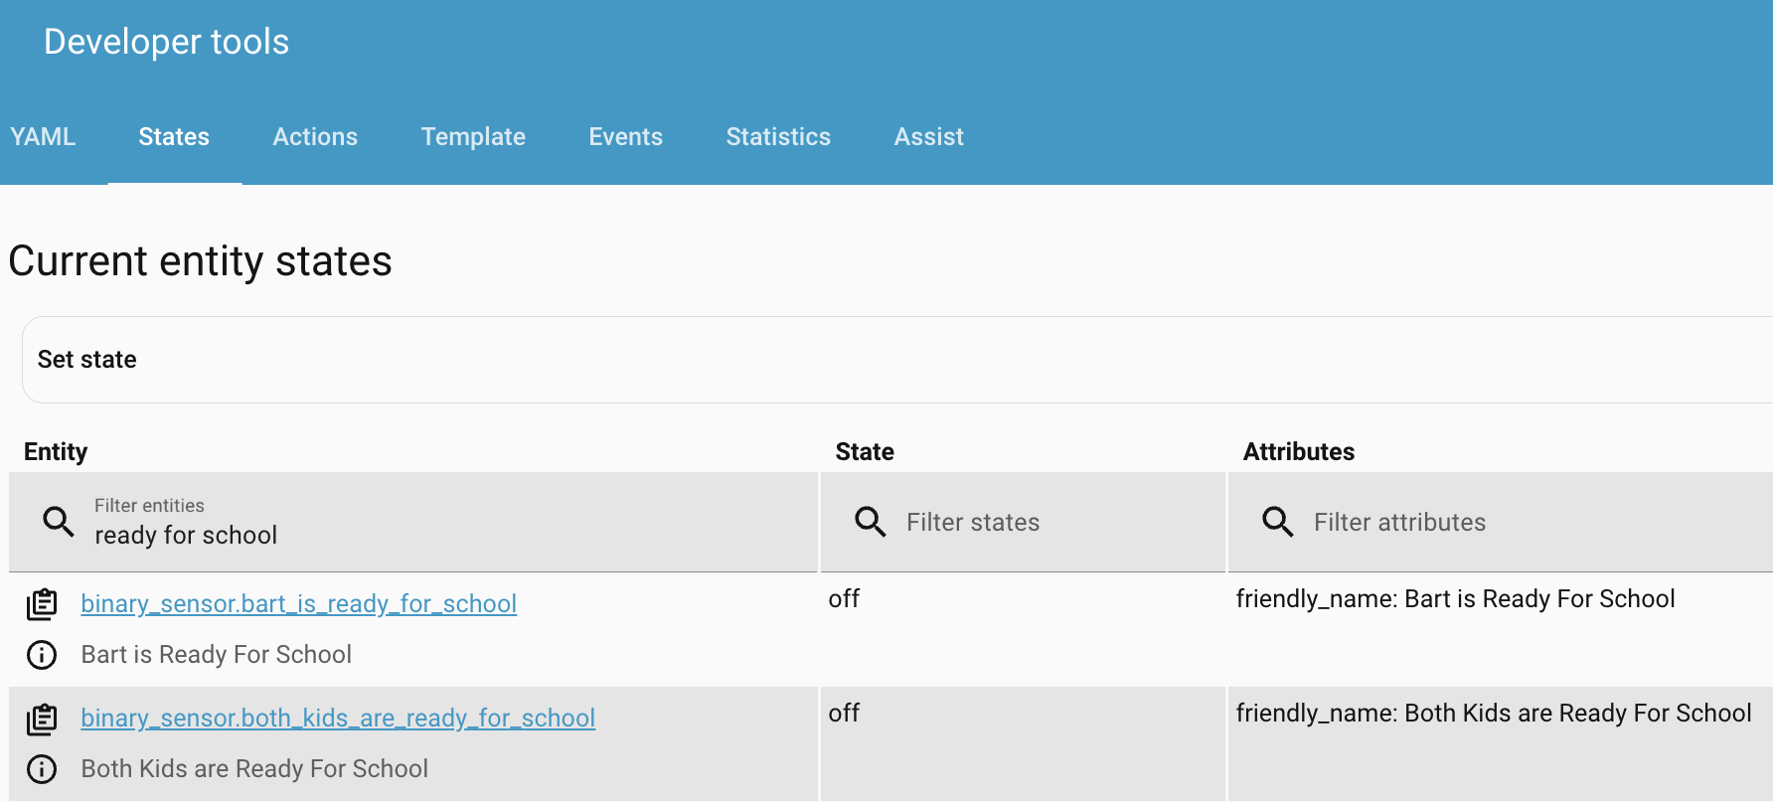The height and width of the screenshot is (802, 1773).
Task: Open binary_sensor.bart_is_ready_for_school link
Action: click(298, 604)
